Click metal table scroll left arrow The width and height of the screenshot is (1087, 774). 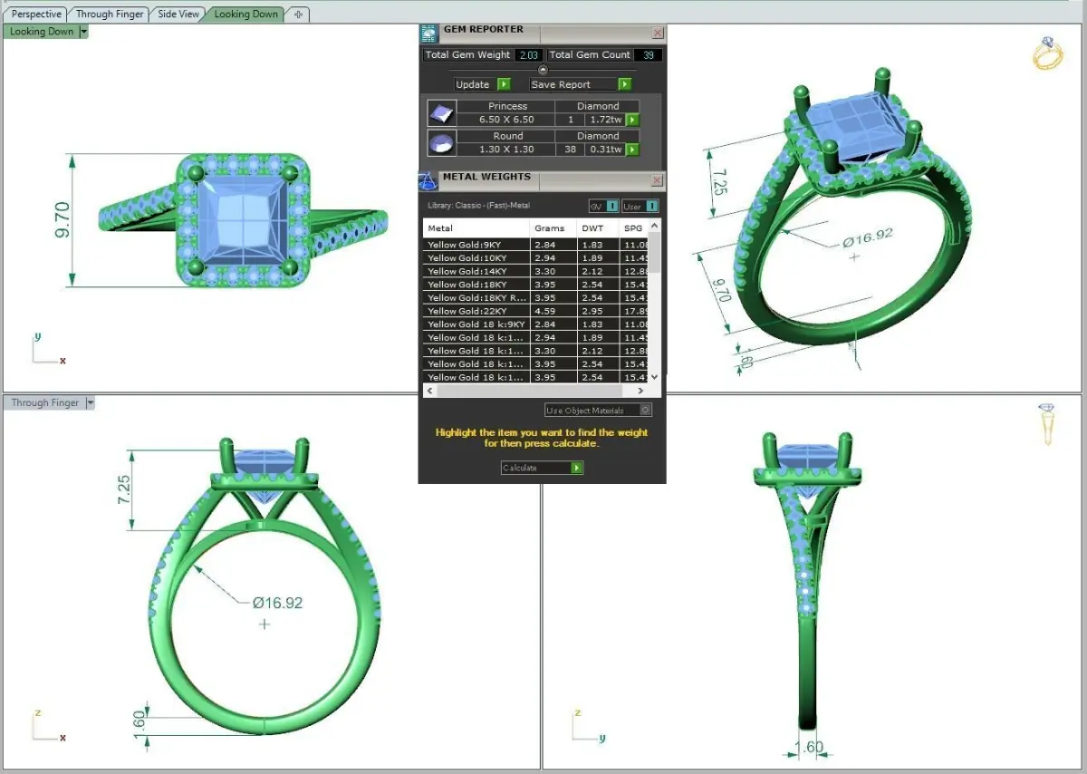[x=430, y=391]
